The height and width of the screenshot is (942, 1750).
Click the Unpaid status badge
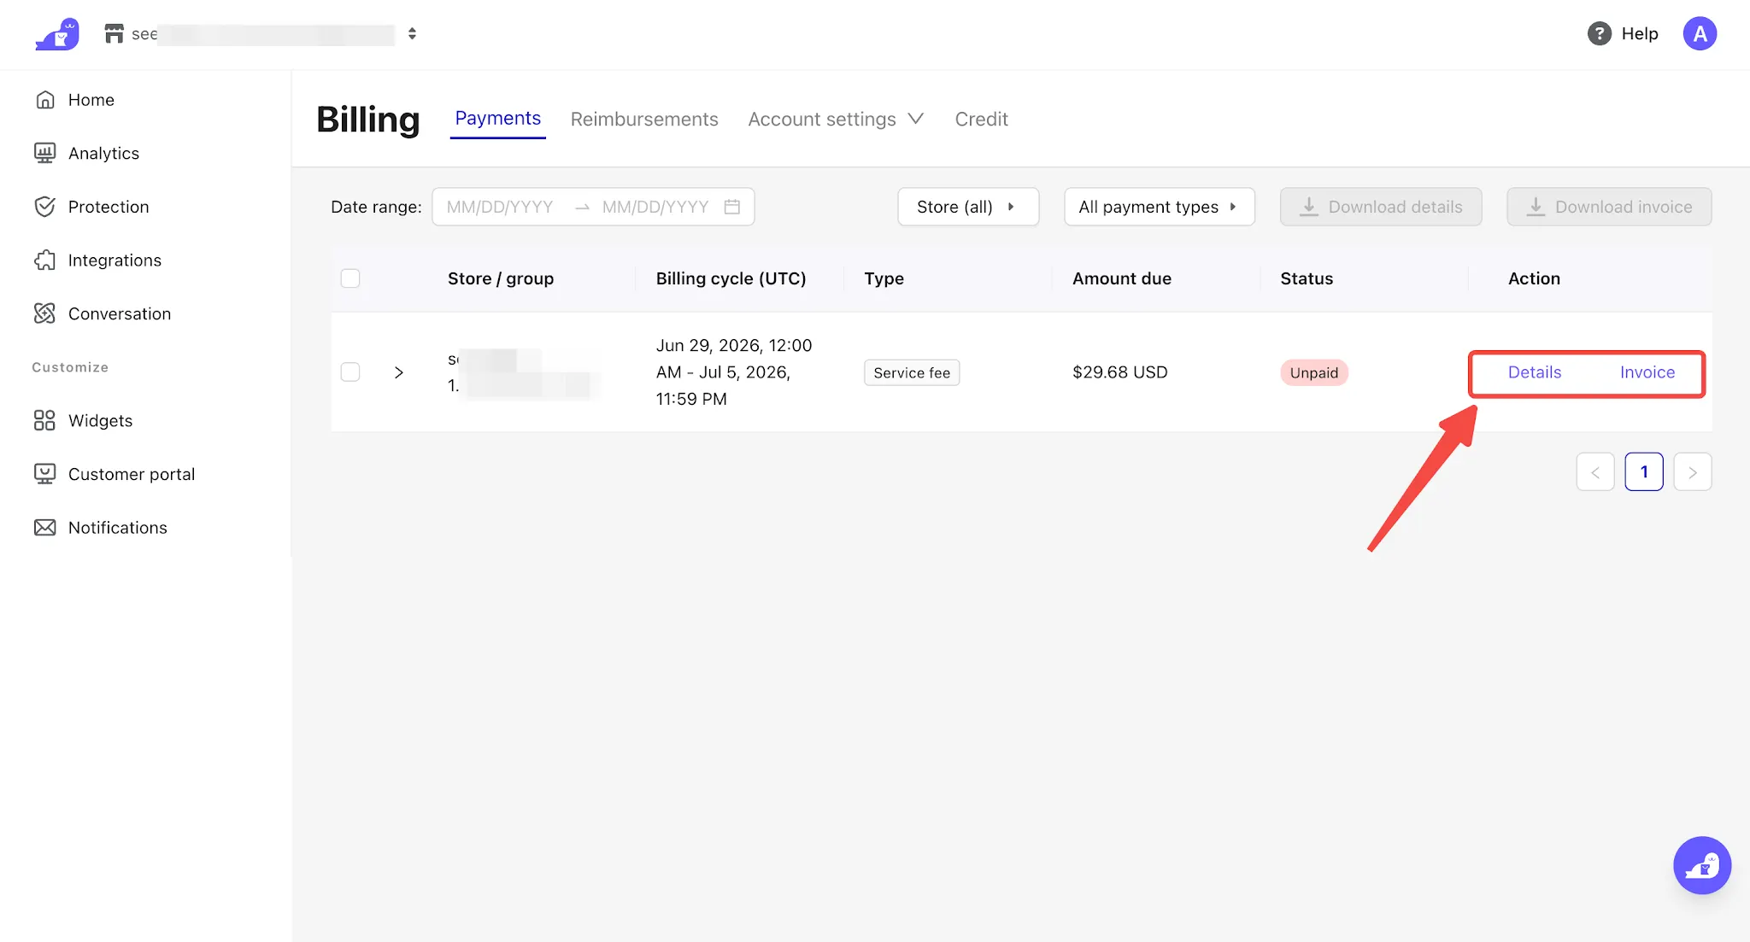[x=1314, y=372]
